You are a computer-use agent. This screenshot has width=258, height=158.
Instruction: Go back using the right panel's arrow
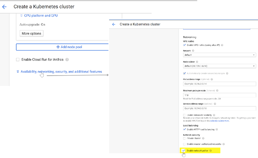pyautogui.click(x=114, y=24)
